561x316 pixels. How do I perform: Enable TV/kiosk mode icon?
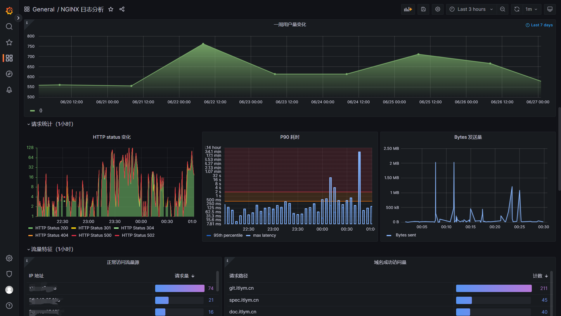pyautogui.click(x=550, y=9)
